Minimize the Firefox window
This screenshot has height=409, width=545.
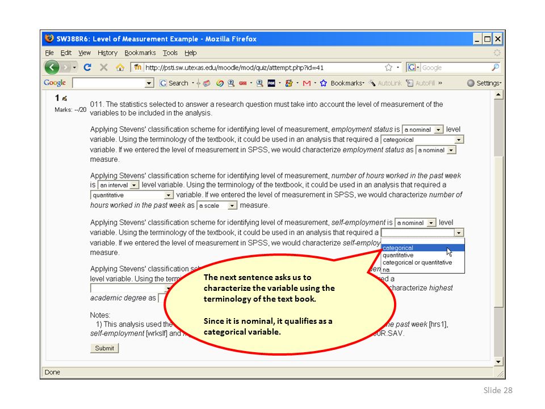tap(477, 39)
